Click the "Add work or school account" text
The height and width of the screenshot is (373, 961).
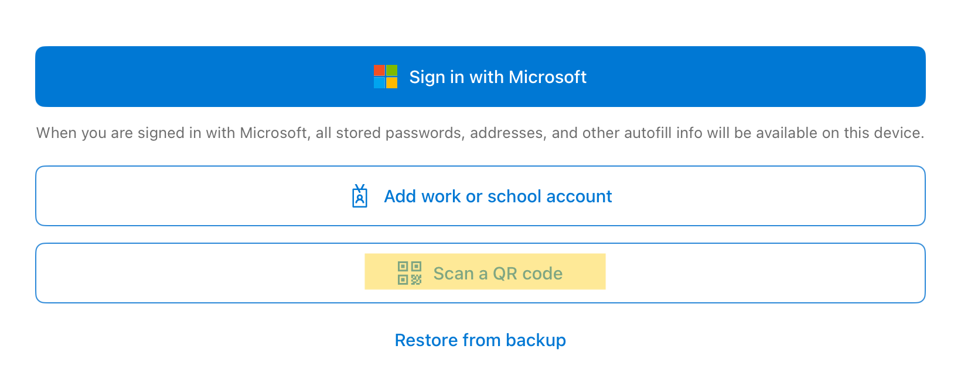pos(497,196)
